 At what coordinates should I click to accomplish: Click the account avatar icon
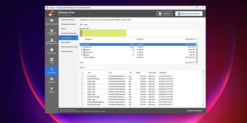pos(179,13)
